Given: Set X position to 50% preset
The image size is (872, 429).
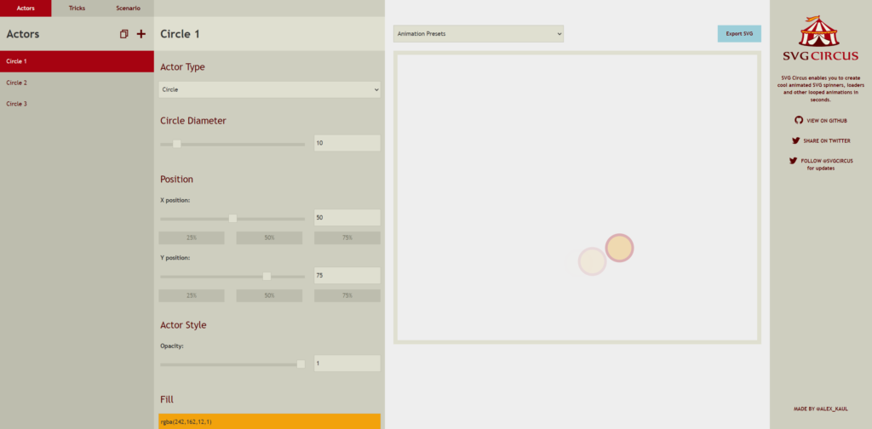Looking at the screenshot, I should [x=269, y=237].
